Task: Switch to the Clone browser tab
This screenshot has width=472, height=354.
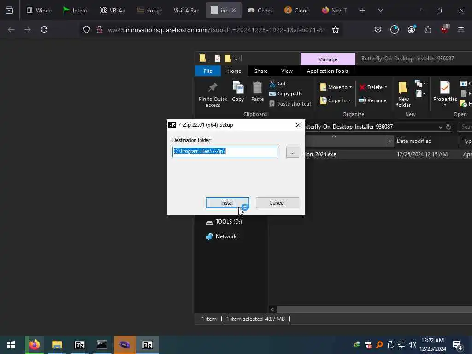Action: click(297, 11)
